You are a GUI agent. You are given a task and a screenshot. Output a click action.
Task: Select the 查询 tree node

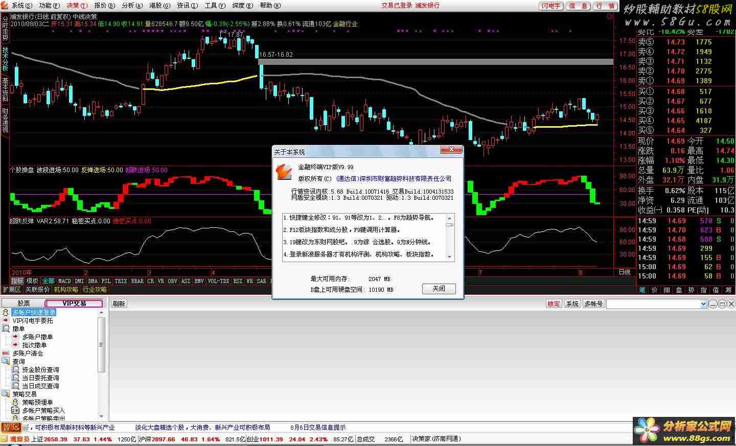[x=18, y=361]
